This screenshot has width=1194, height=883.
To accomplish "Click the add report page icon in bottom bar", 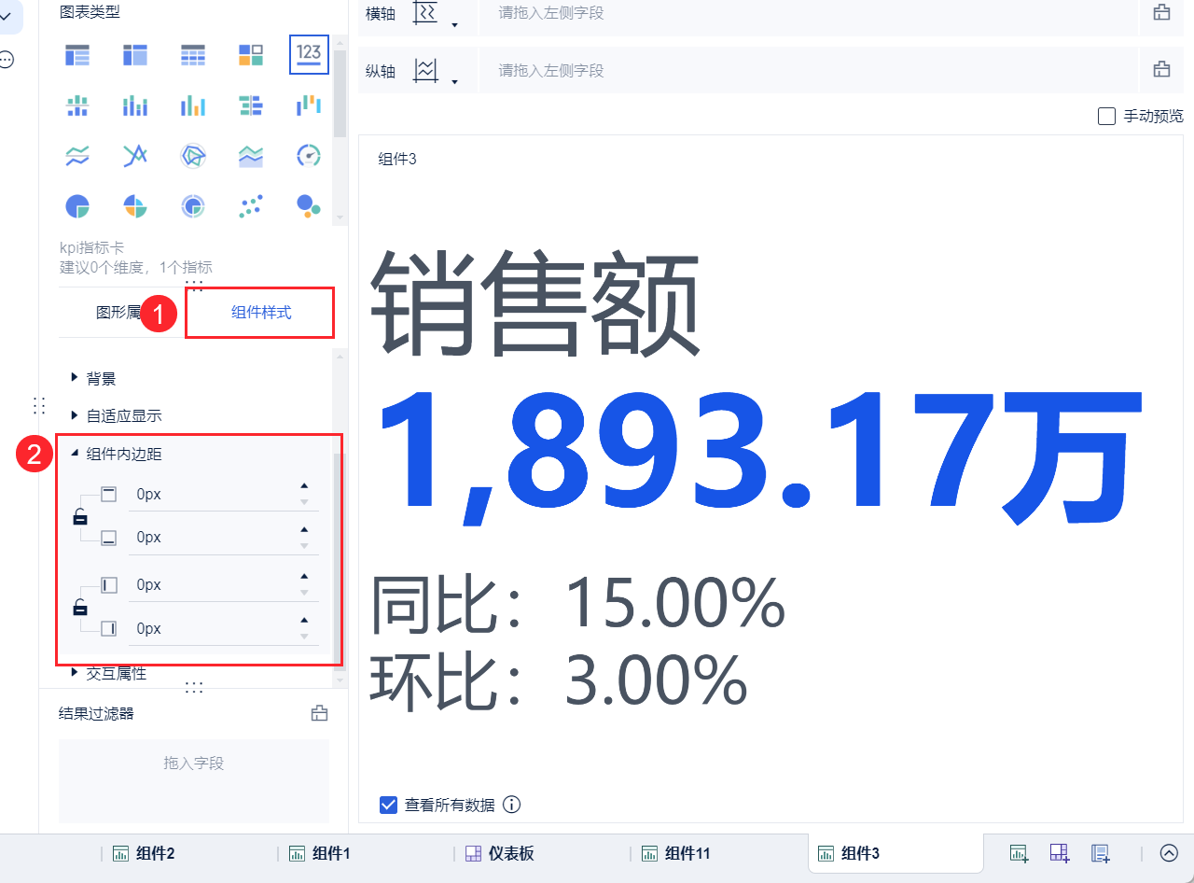I will pyautogui.click(x=1101, y=853).
